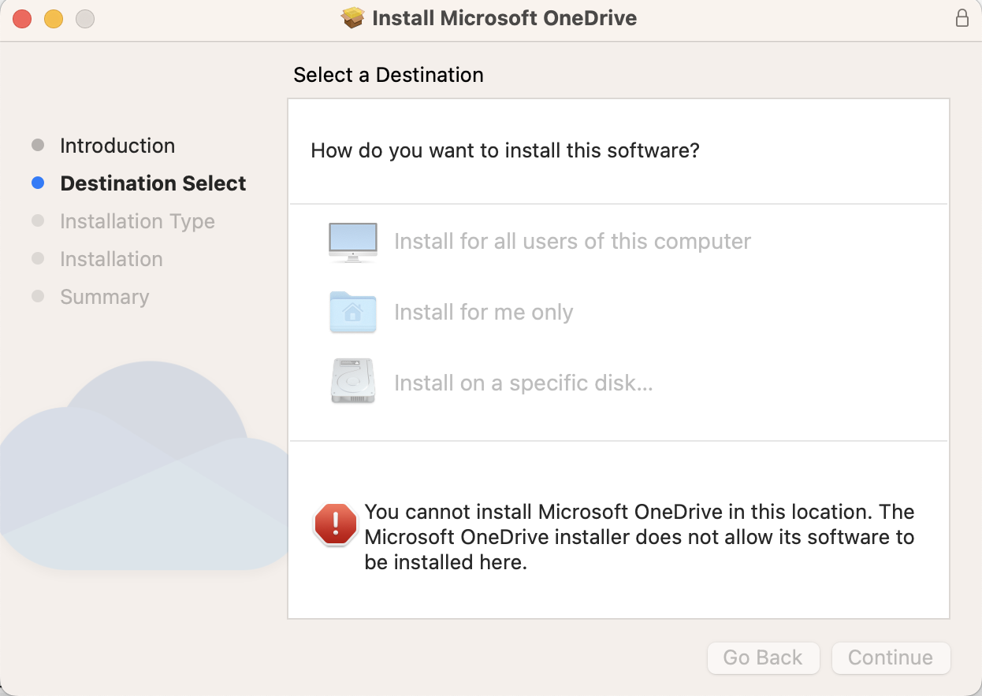Click the 'Install Microsoft OneDrive' window title

pos(504,18)
